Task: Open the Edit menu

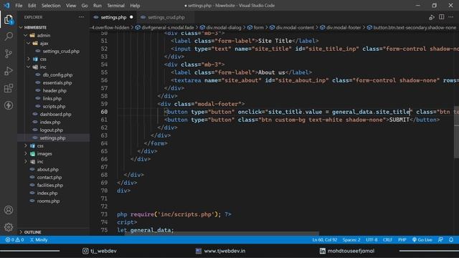Action: pos(32,6)
